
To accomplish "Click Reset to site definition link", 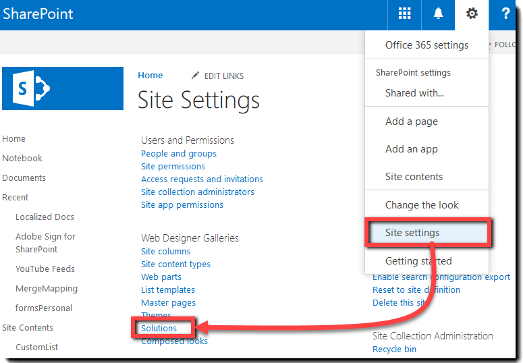I will click(x=416, y=290).
